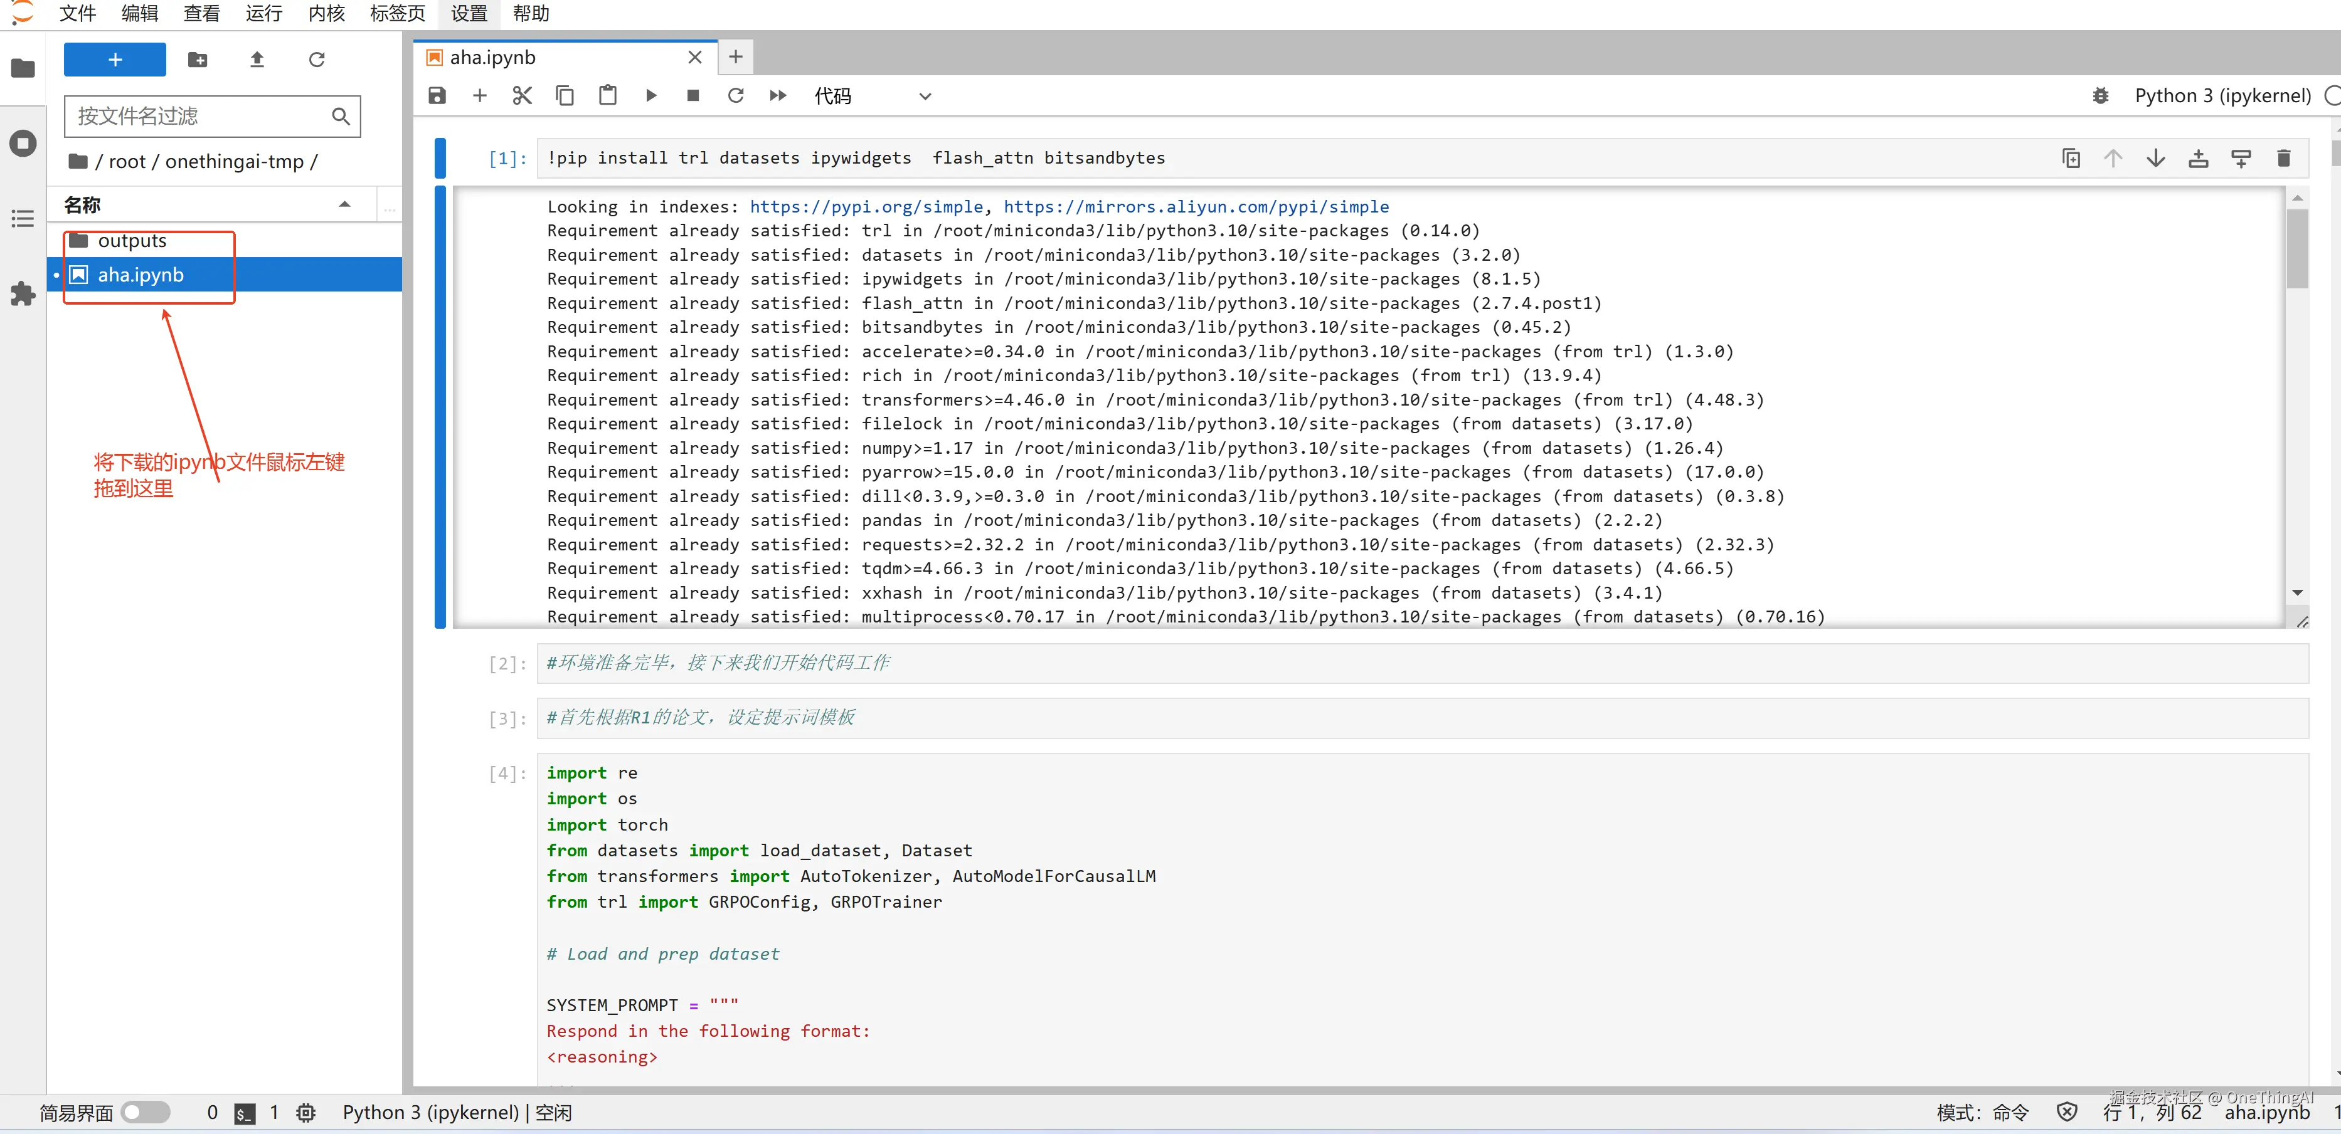
Task: Save the notebook with the disk icon
Action: point(437,97)
